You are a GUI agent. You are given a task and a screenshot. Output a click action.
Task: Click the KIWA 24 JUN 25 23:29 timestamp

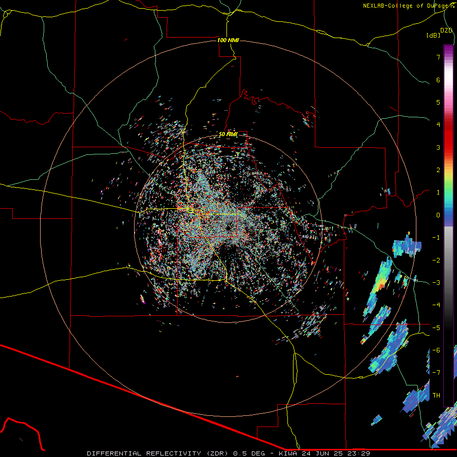pyautogui.click(x=324, y=453)
